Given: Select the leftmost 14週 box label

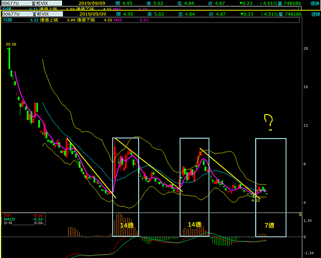Looking at the screenshot, I should (x=126, y=225).
